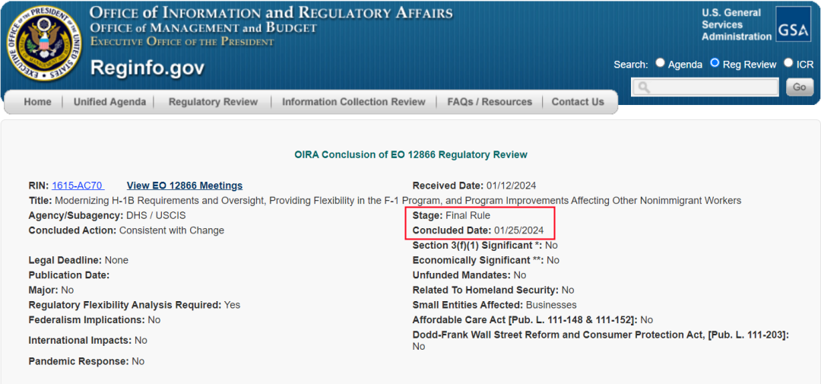
Task: Click the GSA logo icon
Action: (x=793, y=24)
